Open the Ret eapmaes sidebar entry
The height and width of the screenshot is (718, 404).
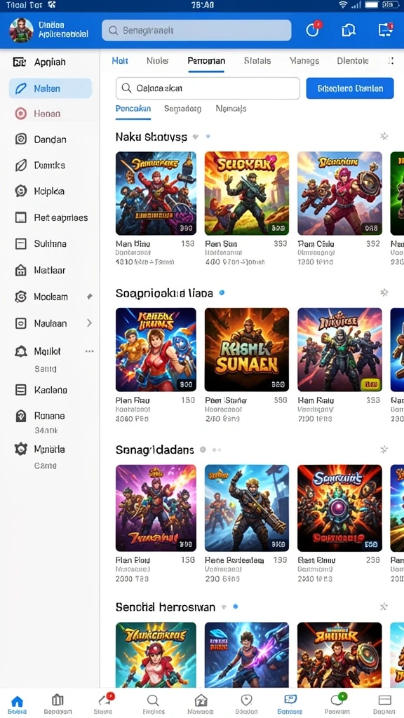(50, 217)
